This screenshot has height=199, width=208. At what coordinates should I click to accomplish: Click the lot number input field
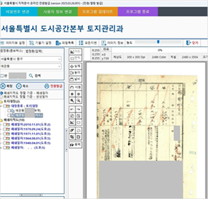point(17,76)
